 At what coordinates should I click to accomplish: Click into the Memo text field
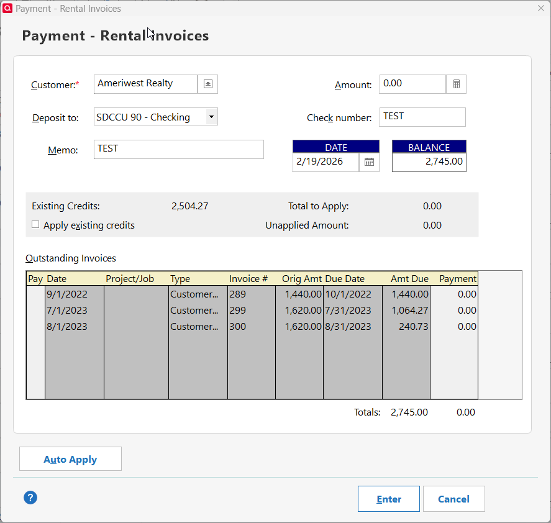click(178, 149)
